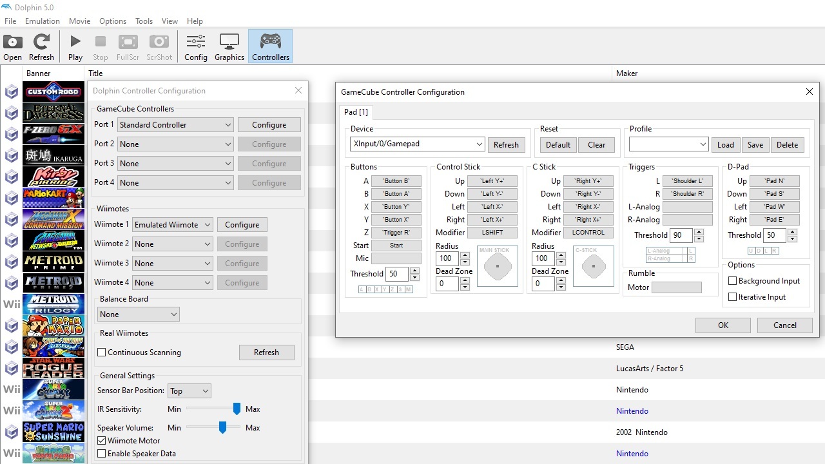Open the Graphics settings icon
This screenshot has height=464, width=825.
229,48
